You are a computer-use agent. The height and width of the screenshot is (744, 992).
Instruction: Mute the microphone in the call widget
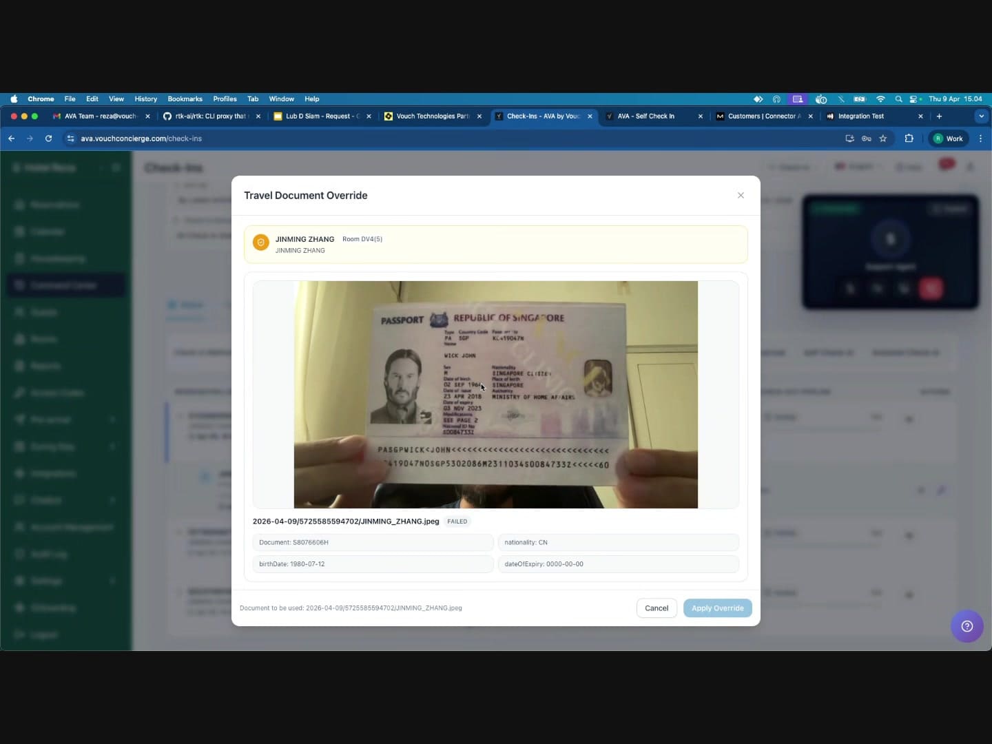coord(849,289)
